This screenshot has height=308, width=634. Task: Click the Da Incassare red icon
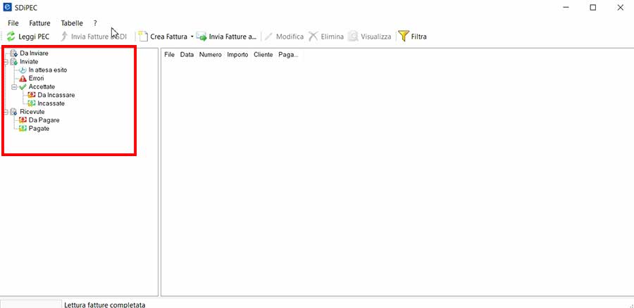[32, 95]
